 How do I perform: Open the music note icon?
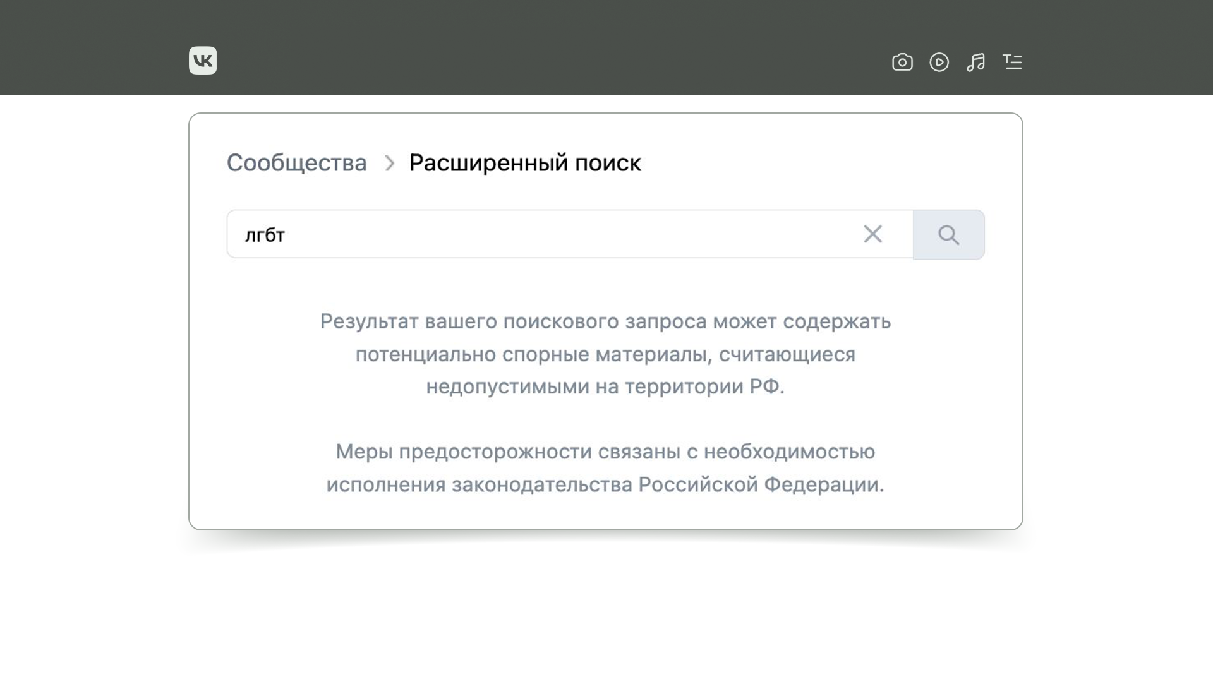[x=975, y=62]
